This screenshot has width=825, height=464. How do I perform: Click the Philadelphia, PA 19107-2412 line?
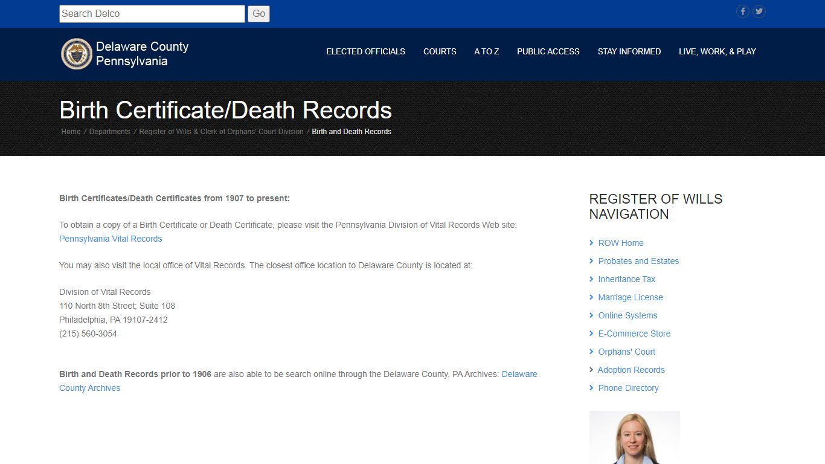[x=114, y=320]
